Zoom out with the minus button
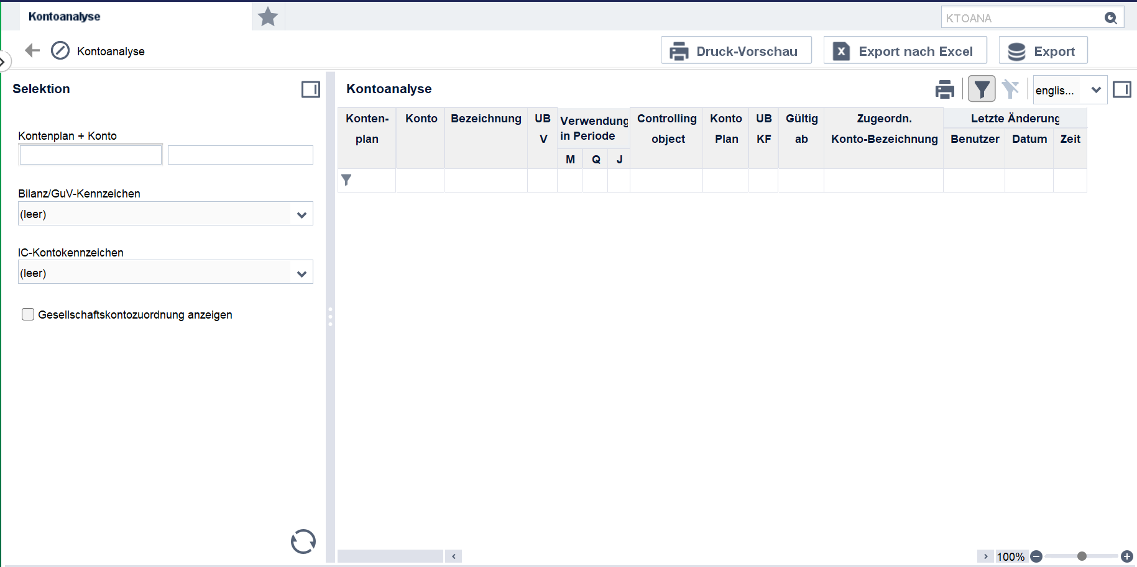Image resolution: width=1137 pixels, height=567 pixels. [1036, 556]
